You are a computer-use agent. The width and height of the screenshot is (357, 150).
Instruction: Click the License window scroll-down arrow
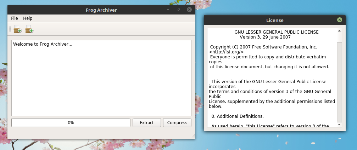[339, 125]
